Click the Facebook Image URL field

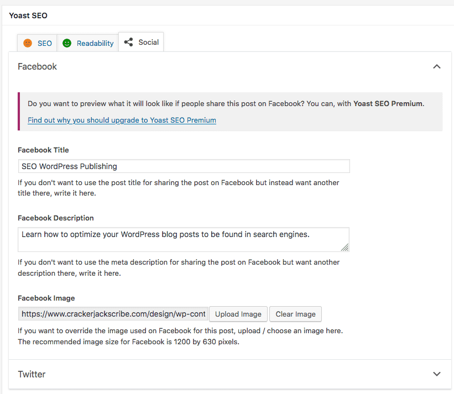(x=113, y=314)
